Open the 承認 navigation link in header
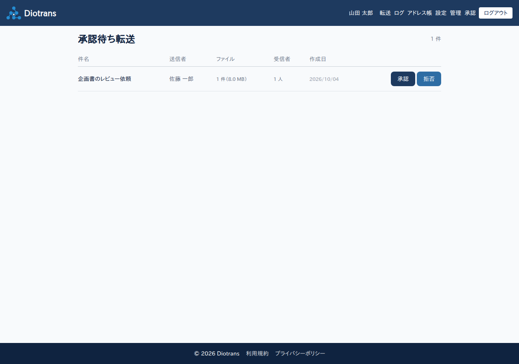 point(470,13)
